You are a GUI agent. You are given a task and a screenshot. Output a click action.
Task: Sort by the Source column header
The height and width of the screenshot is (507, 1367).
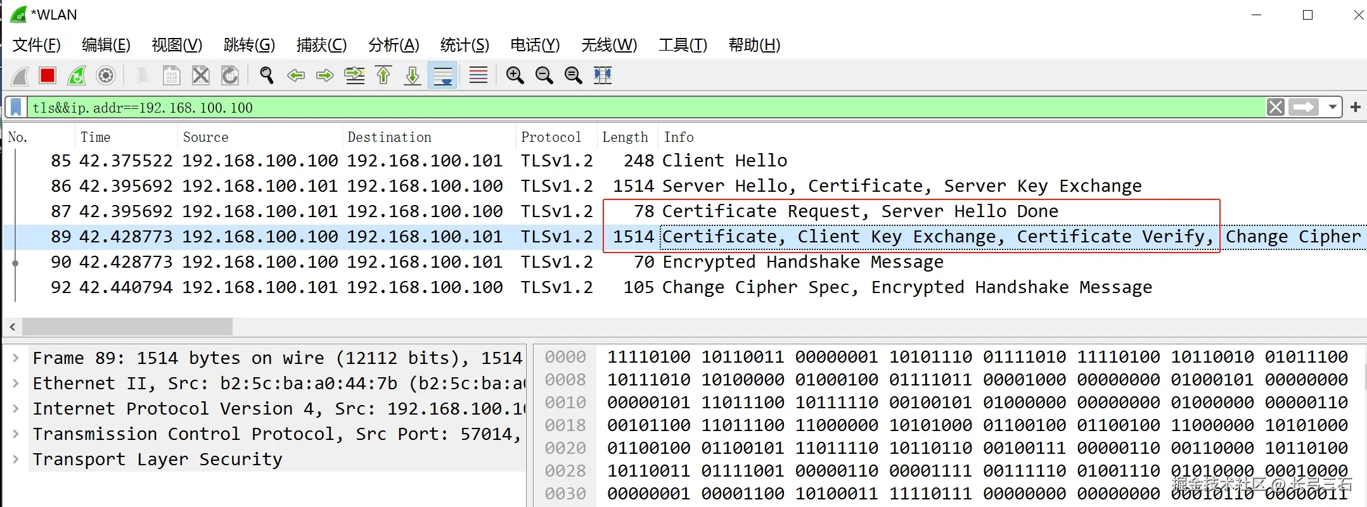(260, 137)
